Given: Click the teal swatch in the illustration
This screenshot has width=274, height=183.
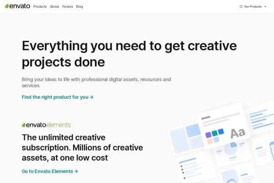Looking at the screenshot, I should (215, 133).
